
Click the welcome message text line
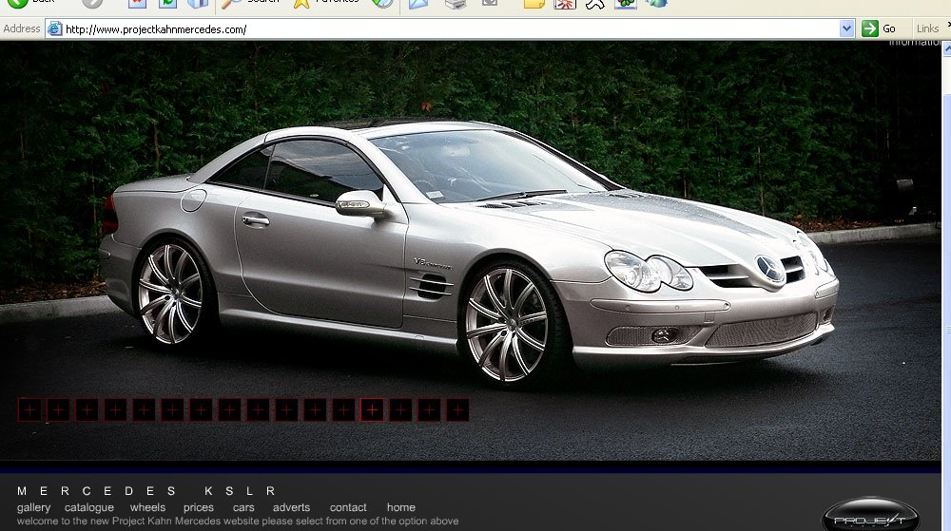(x=238, y=521)
